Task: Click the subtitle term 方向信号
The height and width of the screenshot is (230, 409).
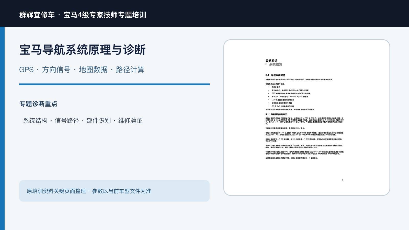Action: [x=56, y=70]
